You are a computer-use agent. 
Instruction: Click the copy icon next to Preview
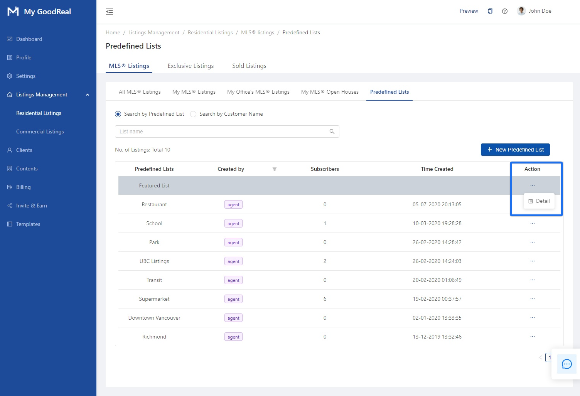click(x=490, y=11)
